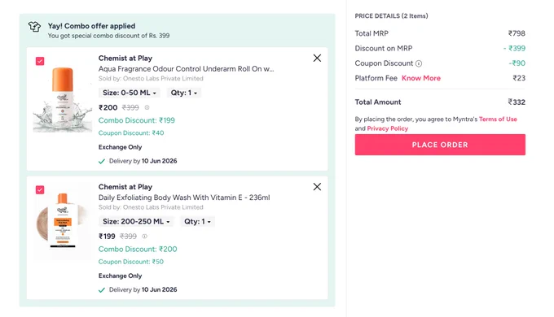Screen dimensions: 554x317
Task: Click the PLACE ORDER button
Action: (x=440, y=145)
